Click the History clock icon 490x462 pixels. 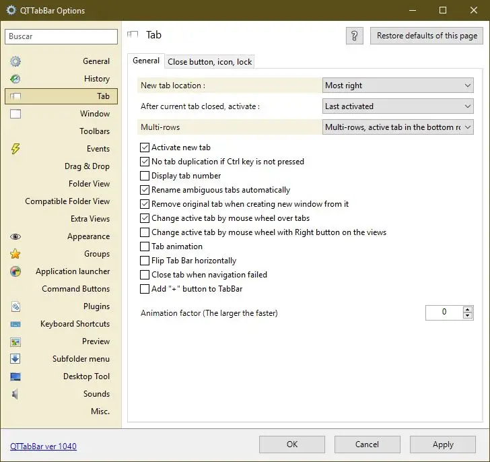(x=15, y=79)
